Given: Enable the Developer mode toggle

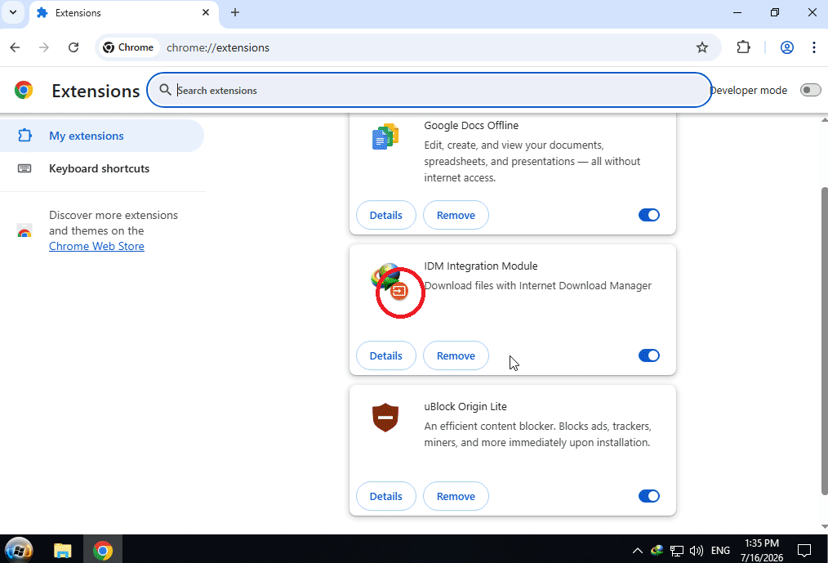Looking at the screenshot, I should pos(810,90).
